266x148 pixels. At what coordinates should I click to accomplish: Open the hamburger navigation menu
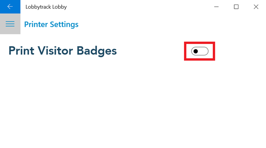[10, 24]
